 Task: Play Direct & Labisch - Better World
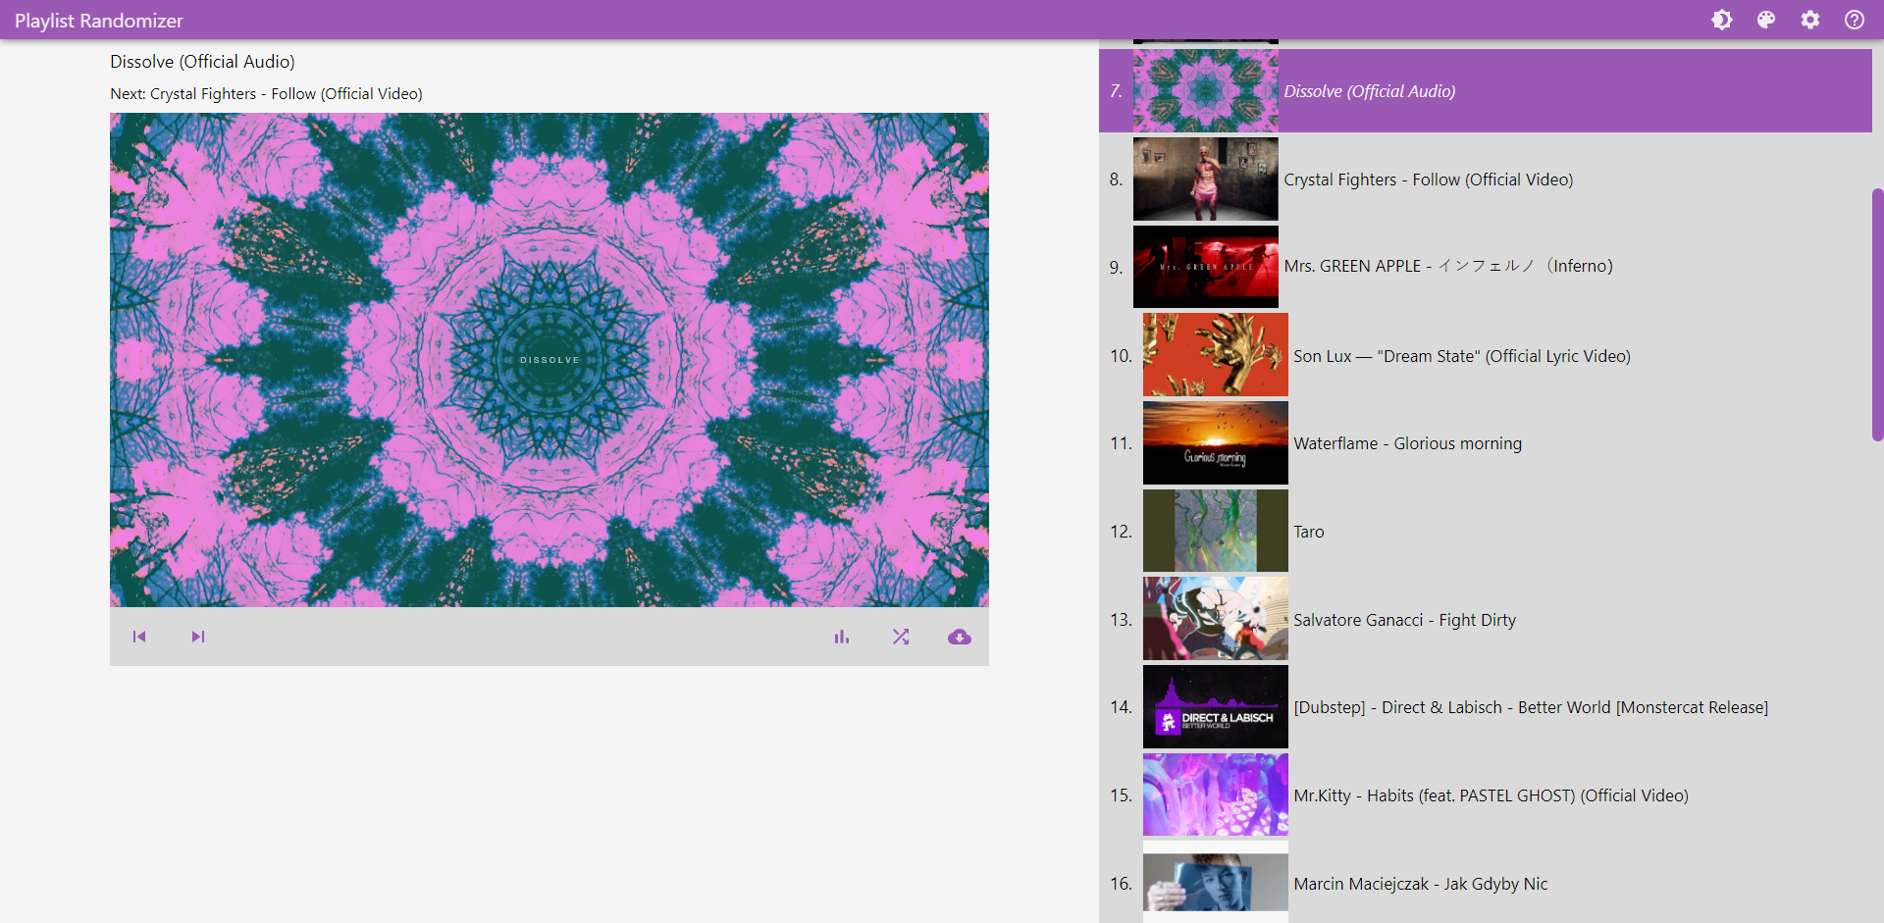[x=1531, y=706]
